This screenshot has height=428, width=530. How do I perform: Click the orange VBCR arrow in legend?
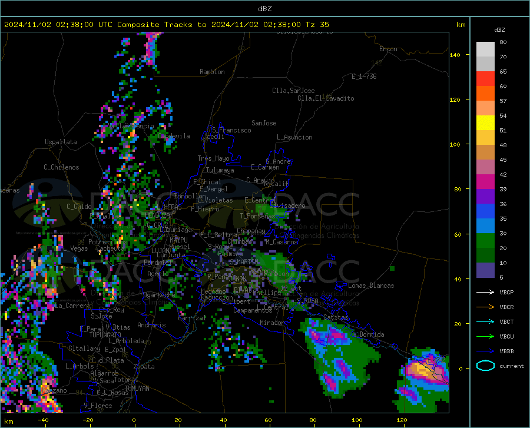click(x=485, y=307)
